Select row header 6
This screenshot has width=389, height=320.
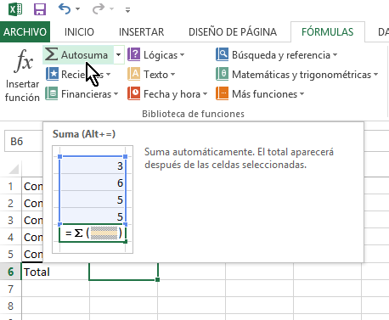pos(11,272)
